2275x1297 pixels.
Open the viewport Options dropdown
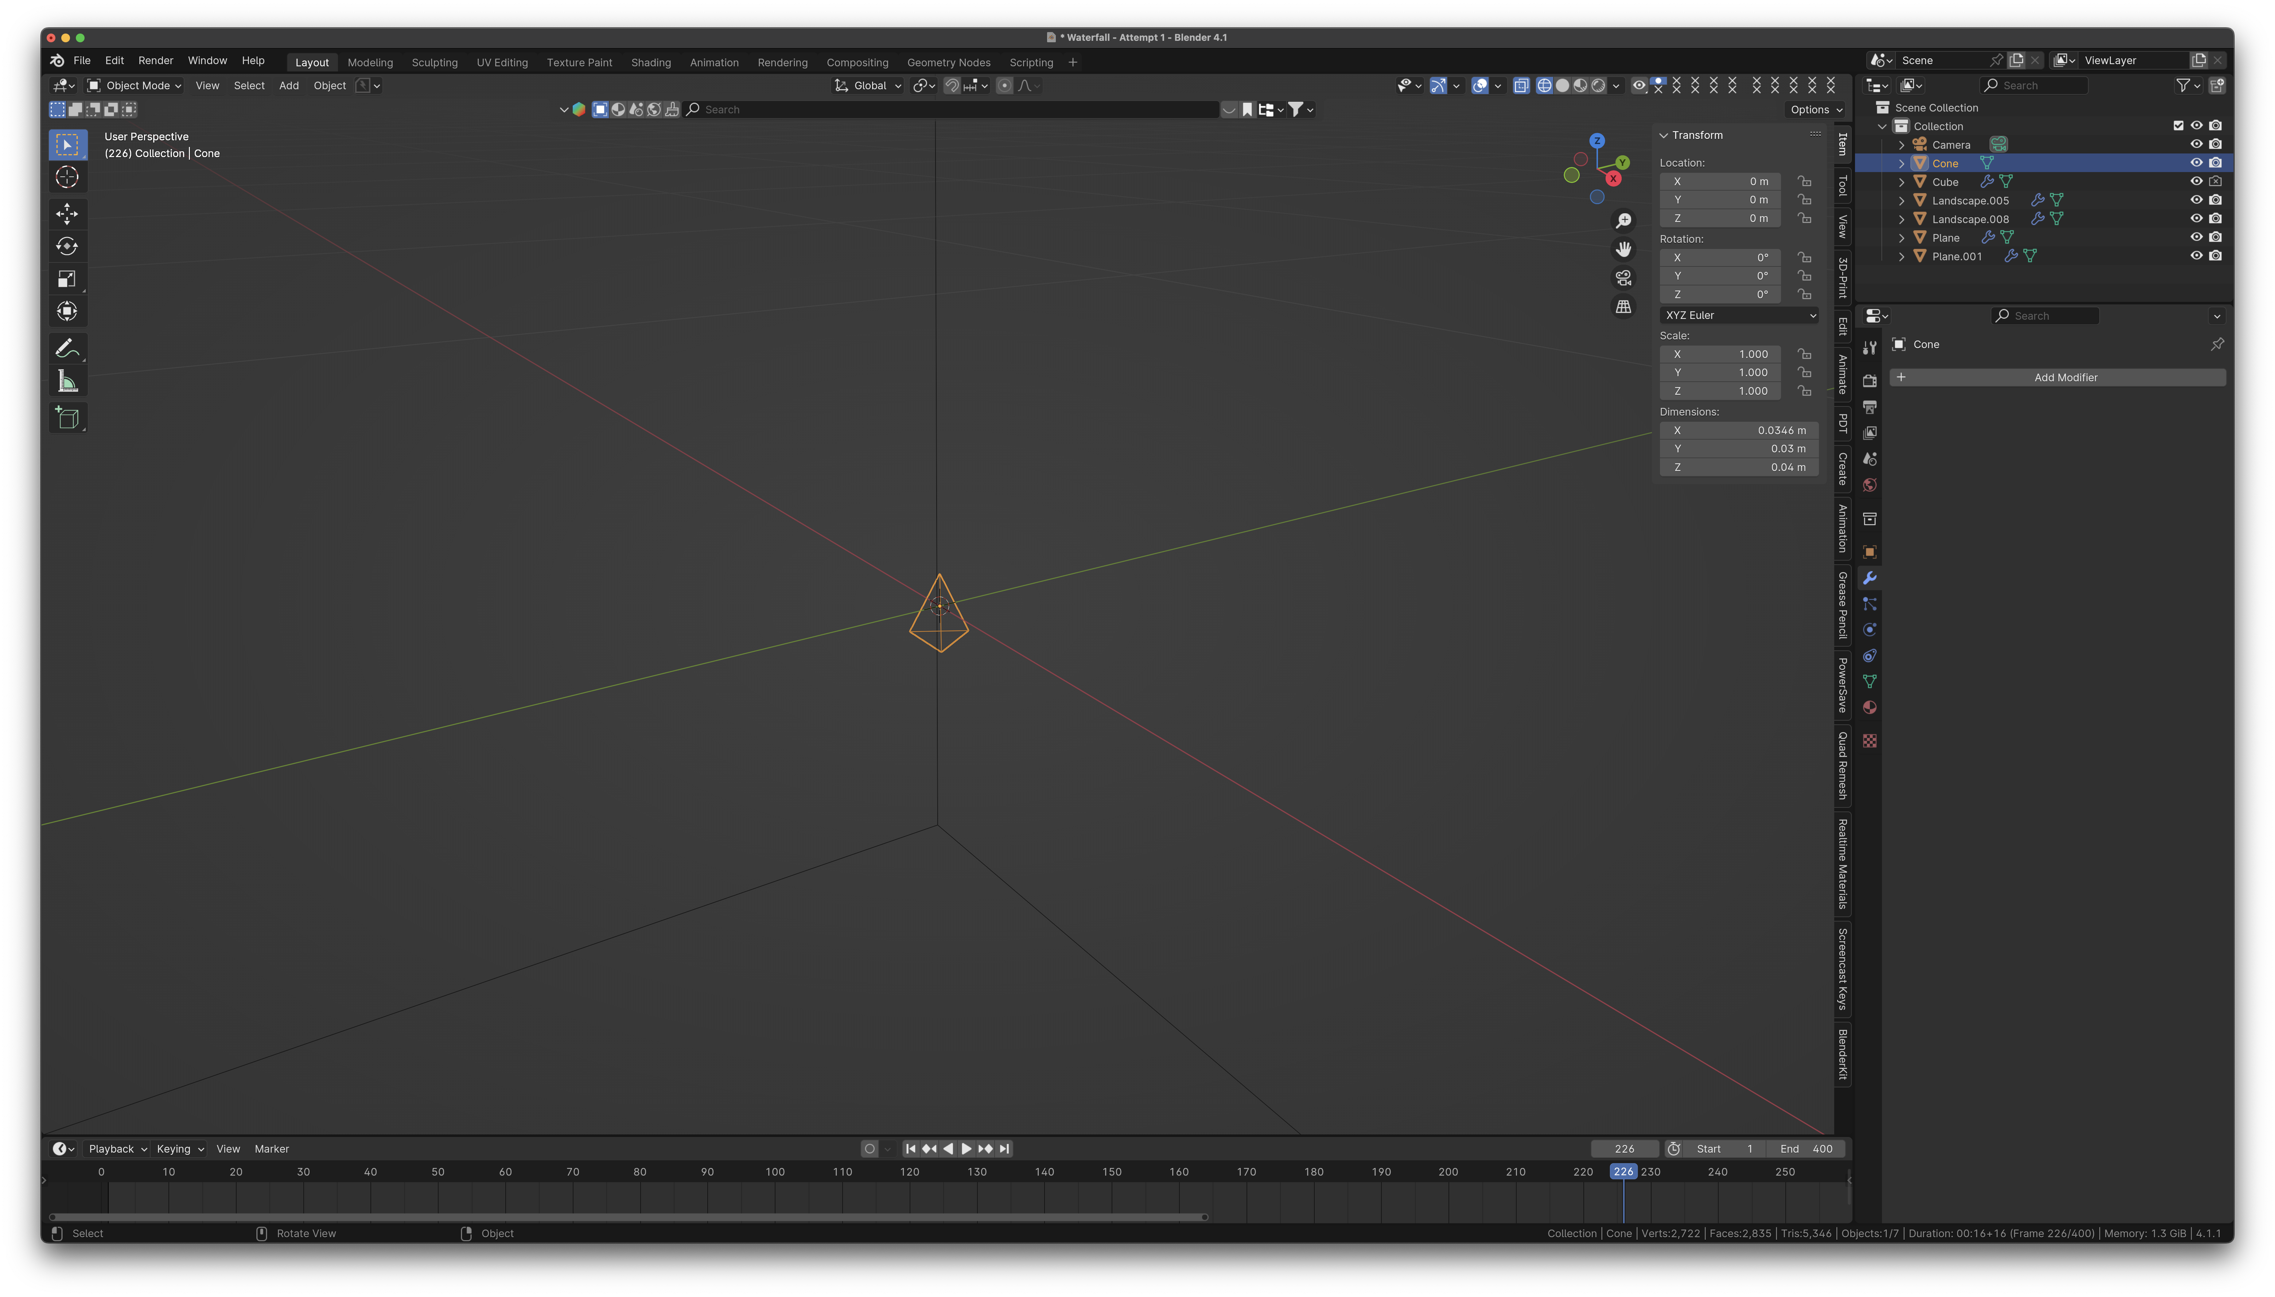[x=1815, y=110]
